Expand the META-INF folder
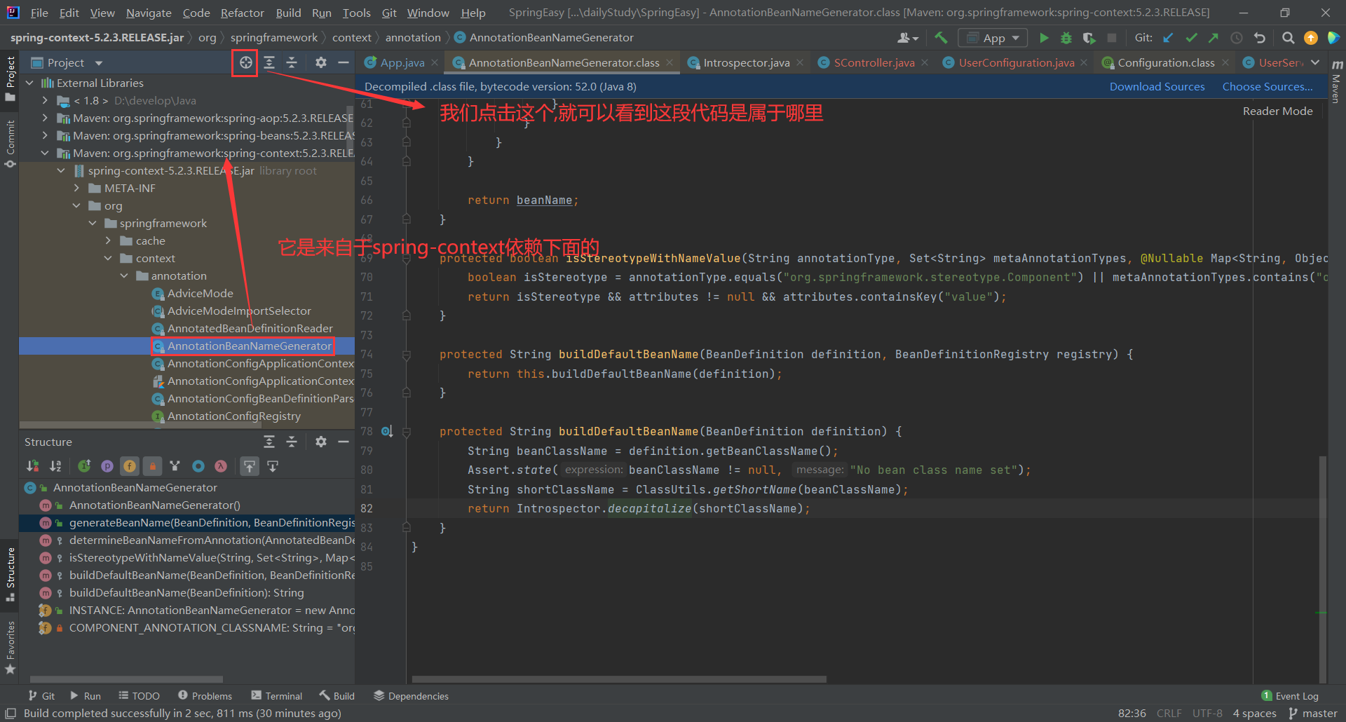 coord(76,188)
